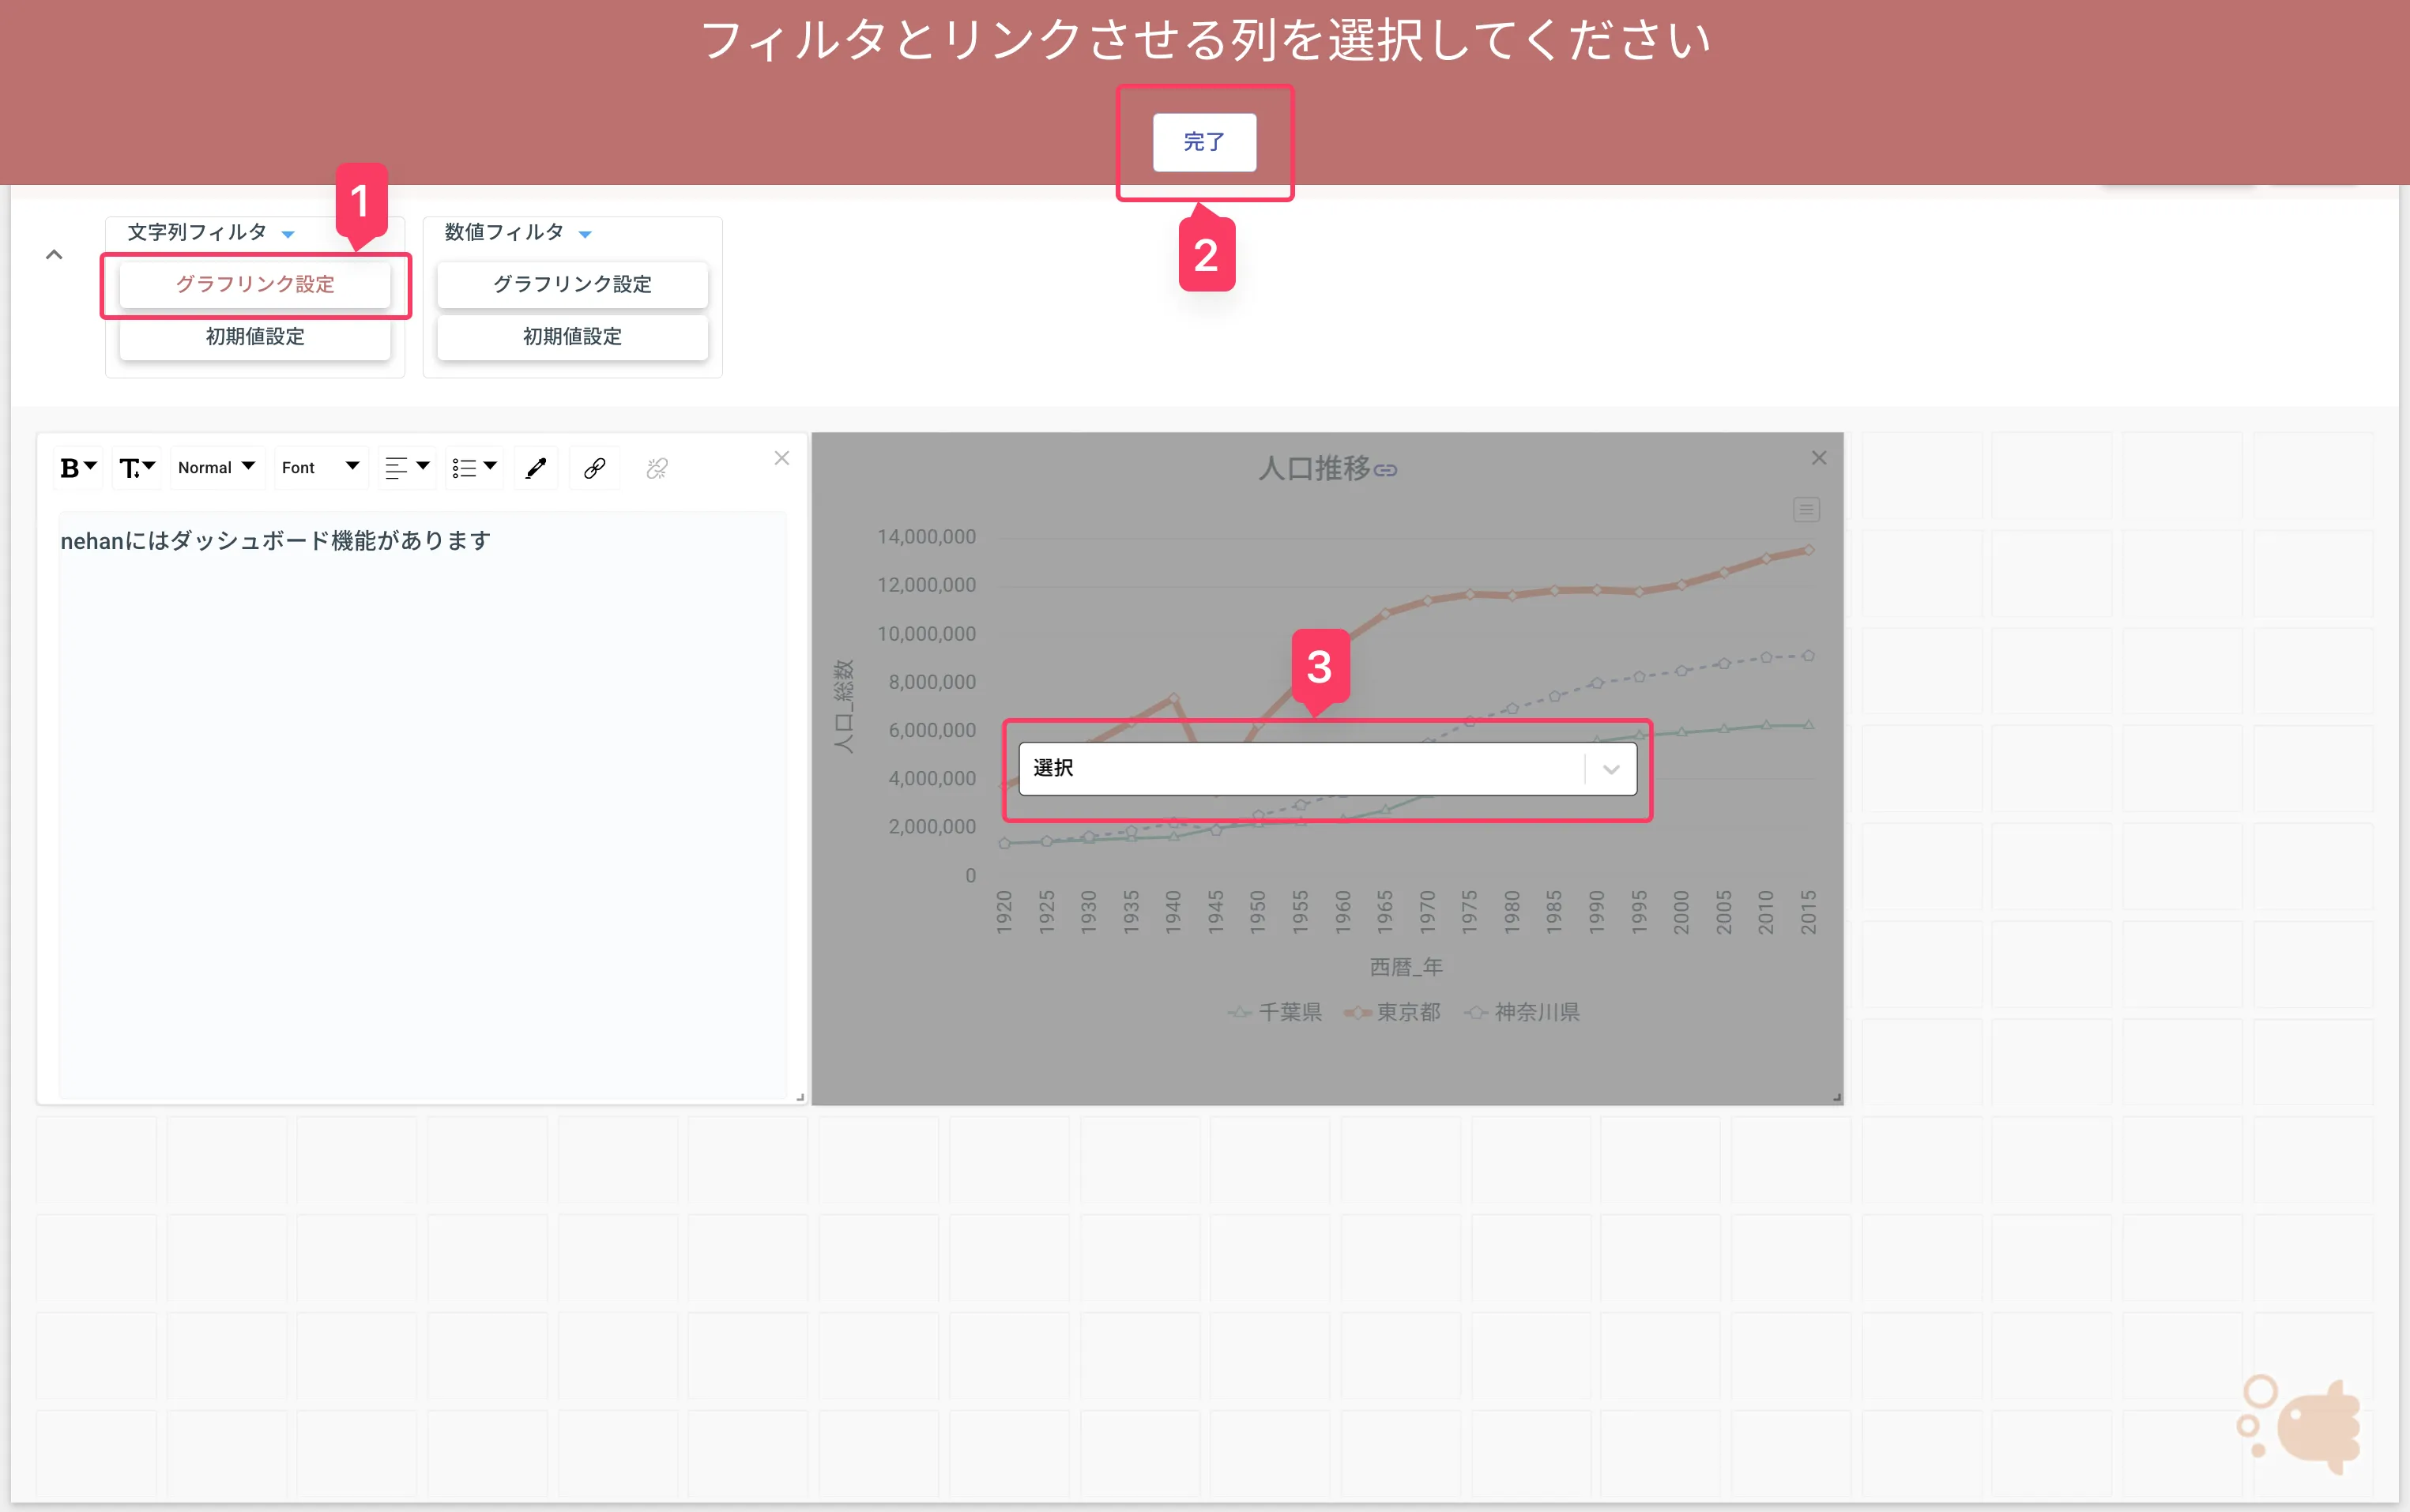2410x1512 pixels.
Task: Click the resize handle of the text panel
Action: (799, 1097)
